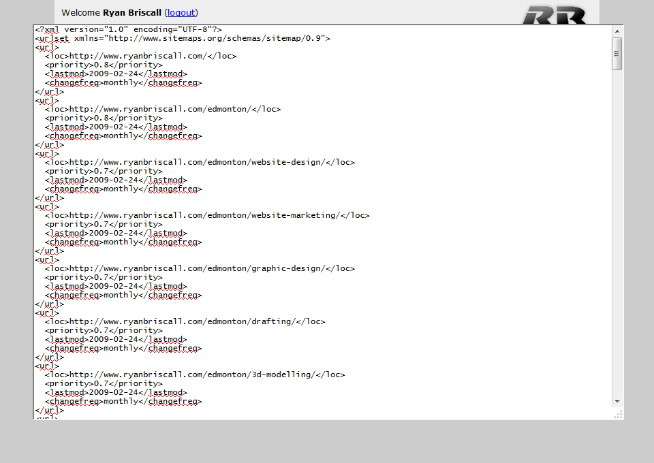This screenshot has height=463, width=654.
Task: Click lastmod line under the 3d-modelling URL
Action: click(x=116, y=393)
